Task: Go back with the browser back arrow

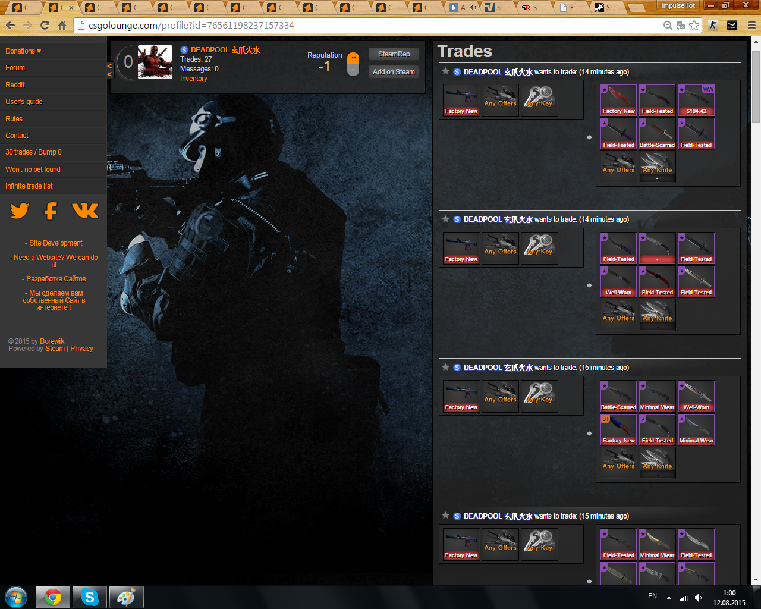Action: [10, 26]
